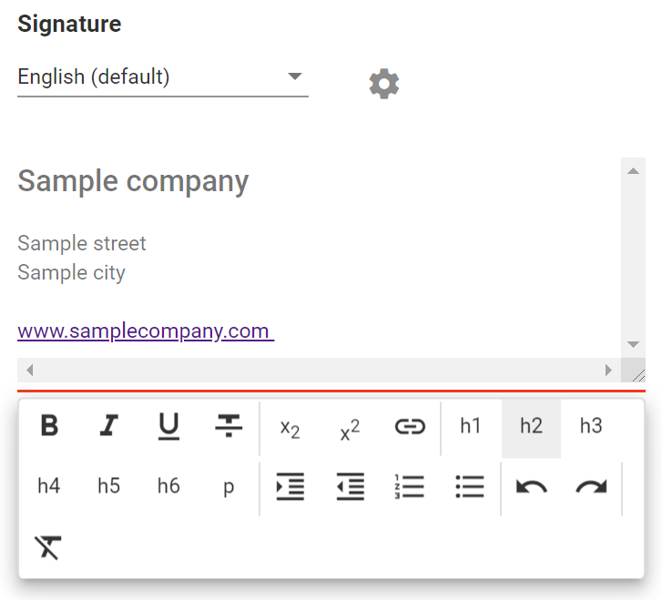Open the English (default) language dropdown
662x600 pixels.
click(162, 77)
